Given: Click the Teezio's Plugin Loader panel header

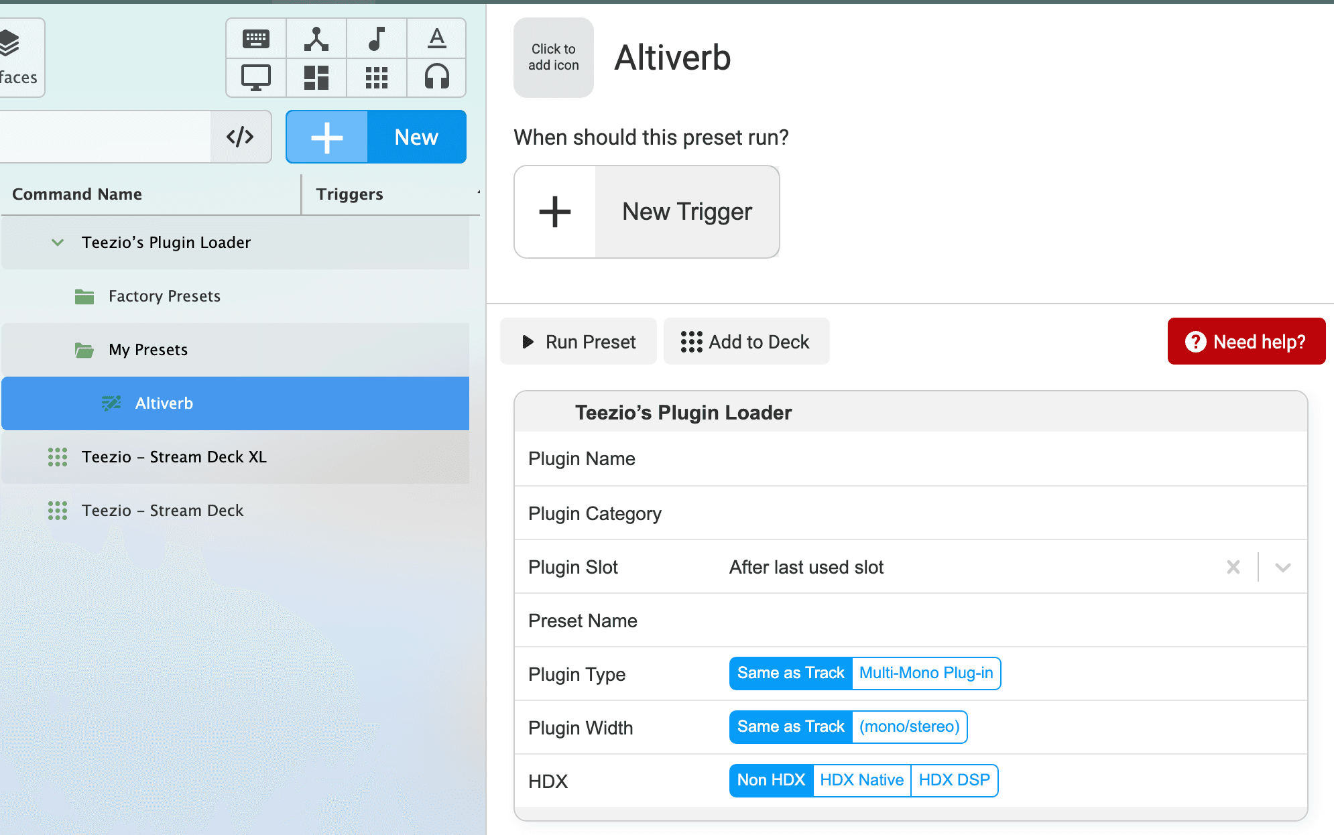Looking at the screenshot, I should pyautogui.click(x=911, y=412).
